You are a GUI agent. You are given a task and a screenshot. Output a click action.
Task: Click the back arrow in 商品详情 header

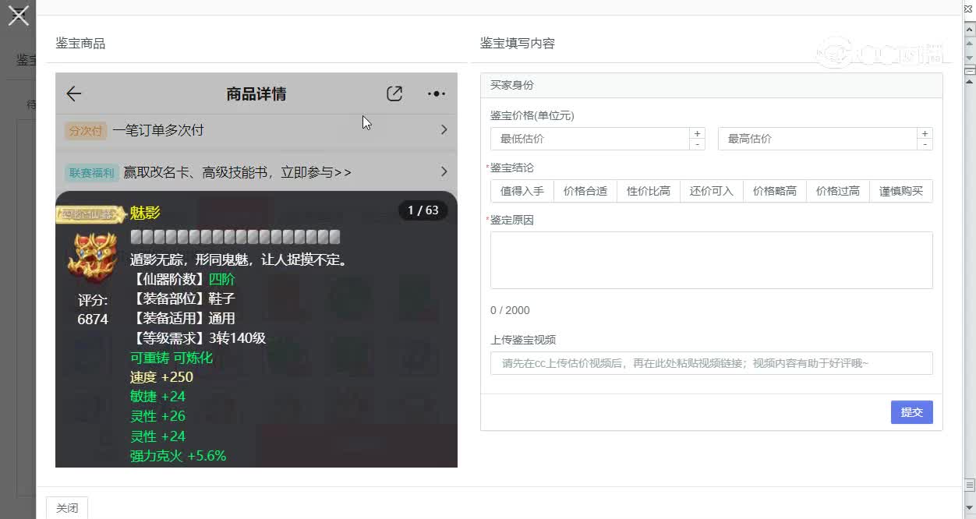pyautogui.click(x=72, y=93)
